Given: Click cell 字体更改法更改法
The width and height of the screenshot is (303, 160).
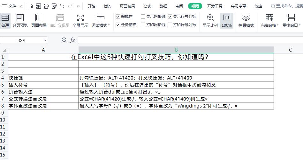Looking at the screenshot, I should (x=43, y=106).
